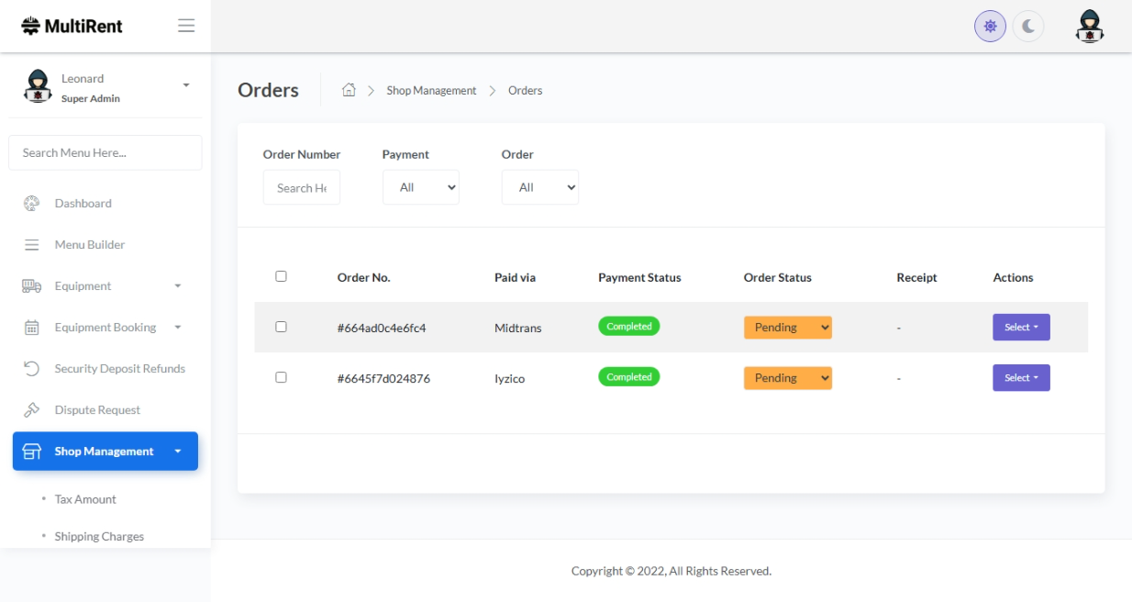Check the select-all orders checkbox

tap(281, 276)
